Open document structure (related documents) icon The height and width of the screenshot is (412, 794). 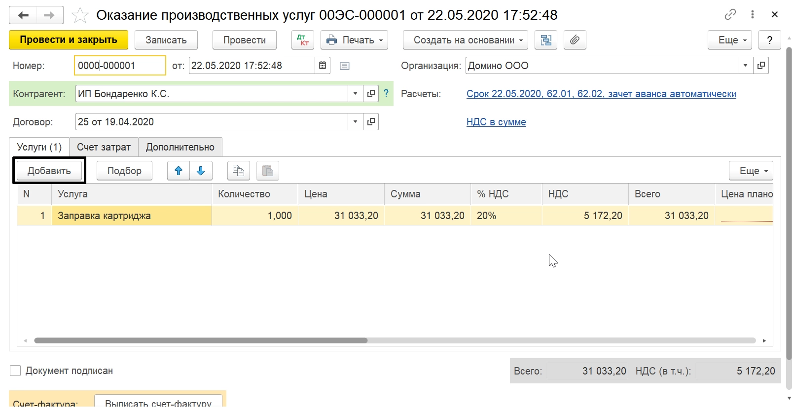546,40
